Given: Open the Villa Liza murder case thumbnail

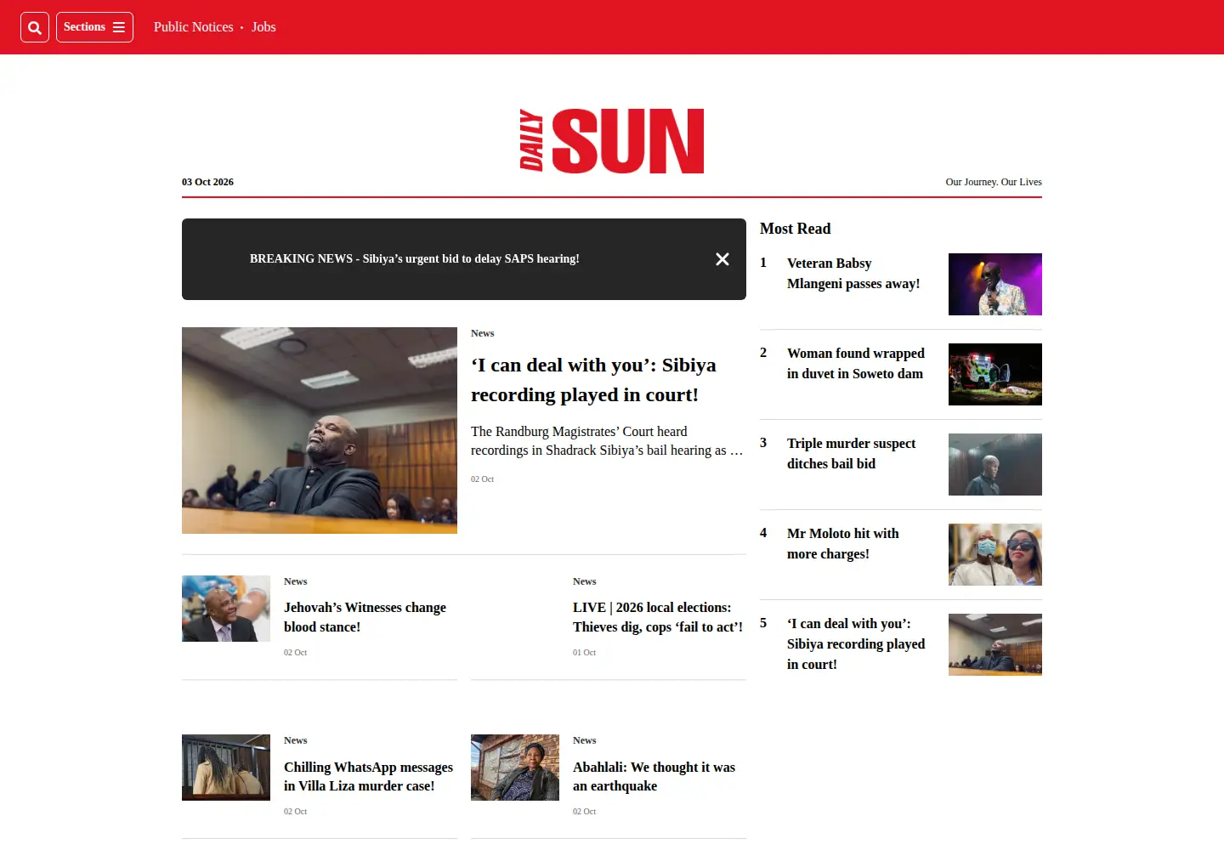Looking at the screenshot, I should pyautogui.click(x=226, y=768).
